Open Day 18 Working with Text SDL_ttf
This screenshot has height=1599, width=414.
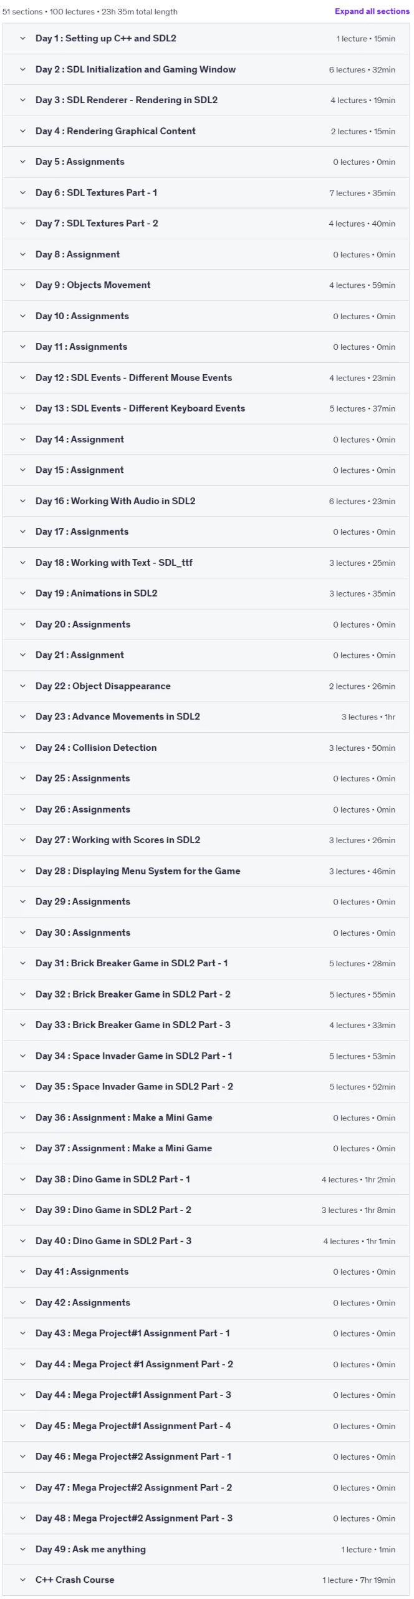[x=206, y=563]
